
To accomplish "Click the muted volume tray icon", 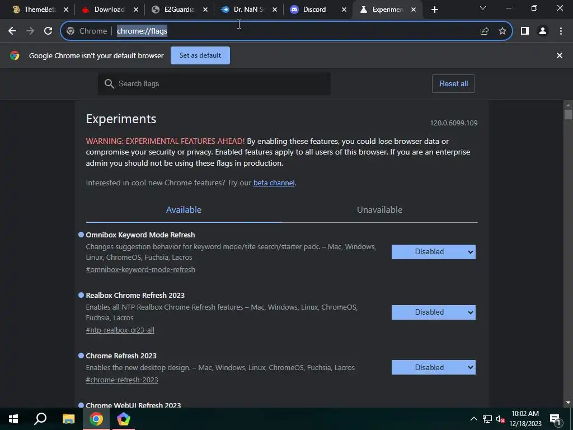I will point(500,419).
